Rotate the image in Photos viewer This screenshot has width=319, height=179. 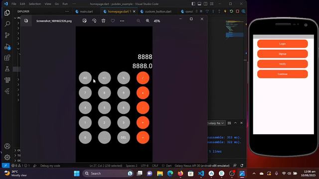(94, 21)
